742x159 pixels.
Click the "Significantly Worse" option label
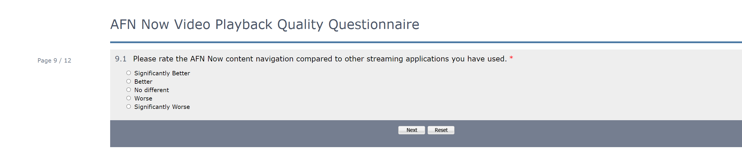(162, 107)
